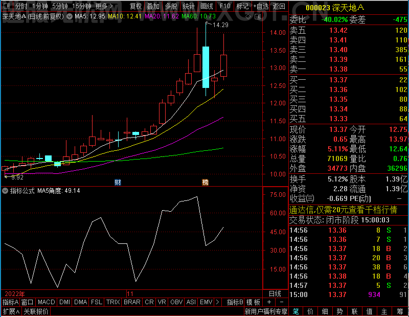Choose the FSL indicator

[97, 302]
